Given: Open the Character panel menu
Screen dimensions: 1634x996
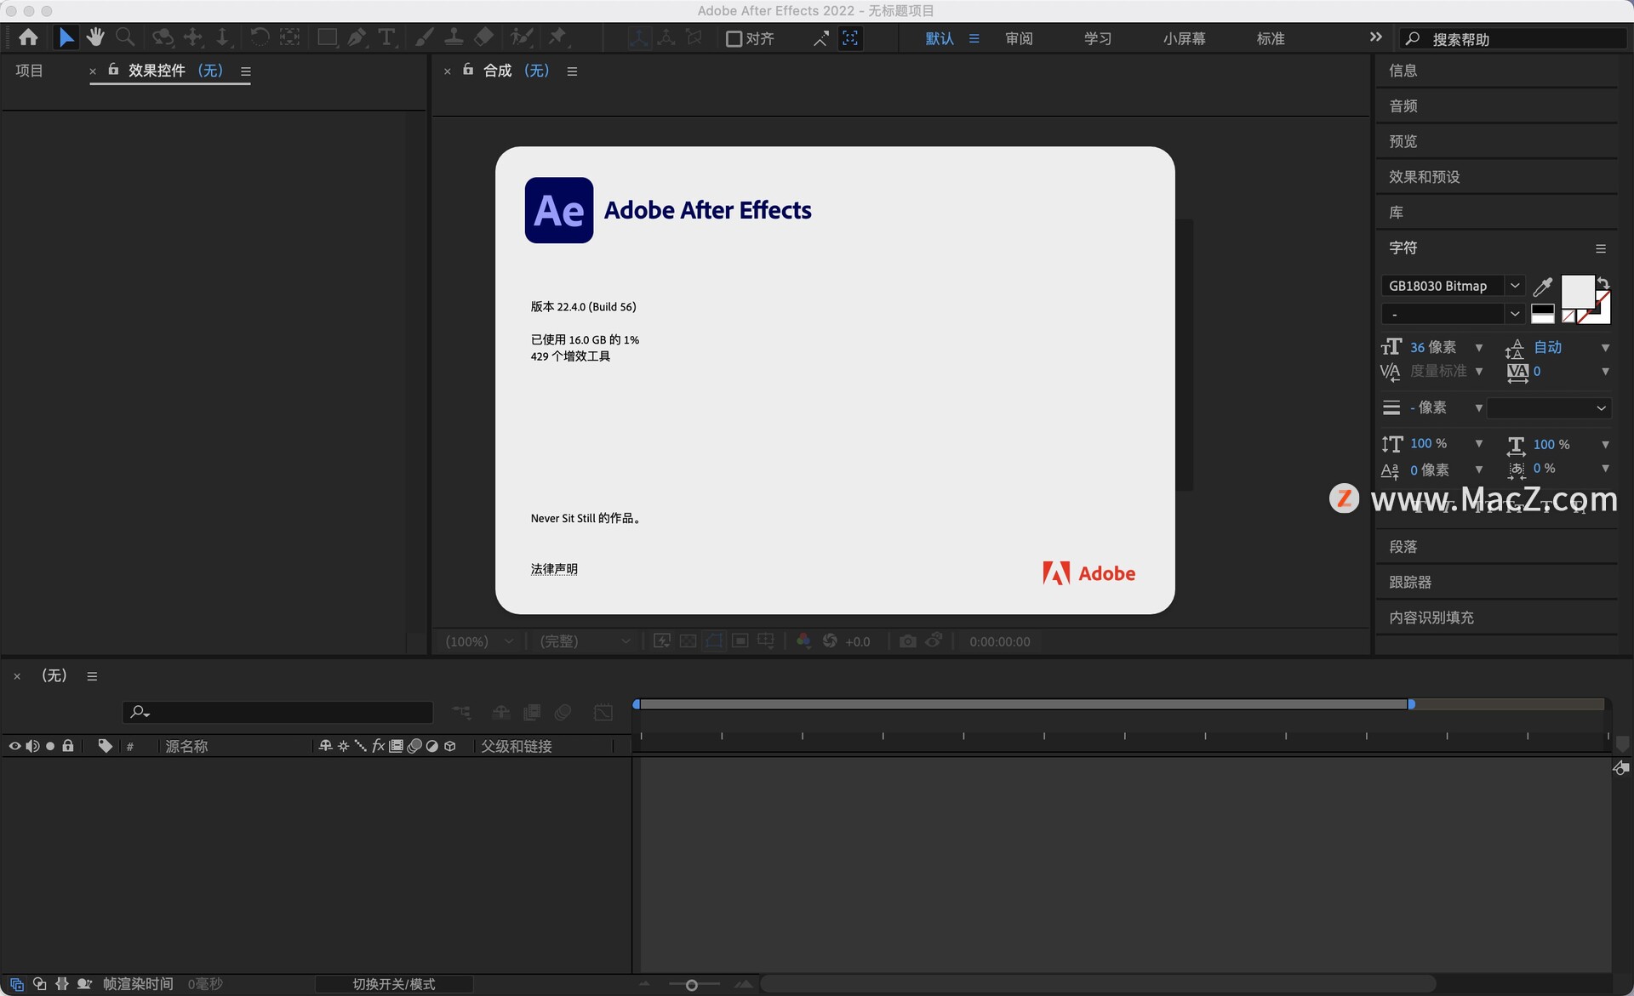Looking at the screenshot, I should (1600, 248).
